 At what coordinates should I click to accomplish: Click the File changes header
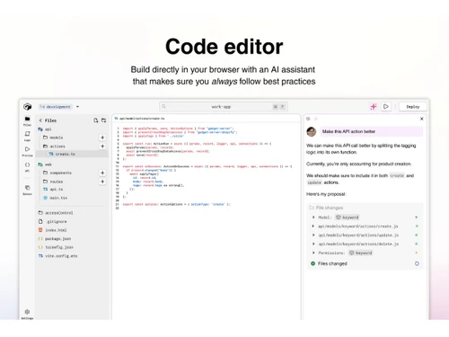point(326,208)
